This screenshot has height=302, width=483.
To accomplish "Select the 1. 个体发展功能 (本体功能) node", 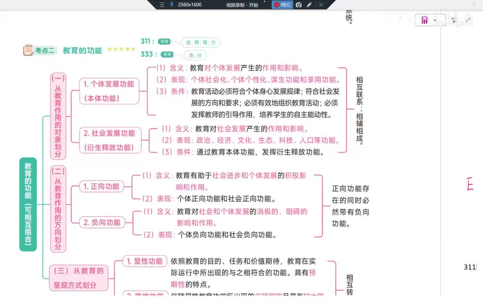I will click(x=109, y=91).
